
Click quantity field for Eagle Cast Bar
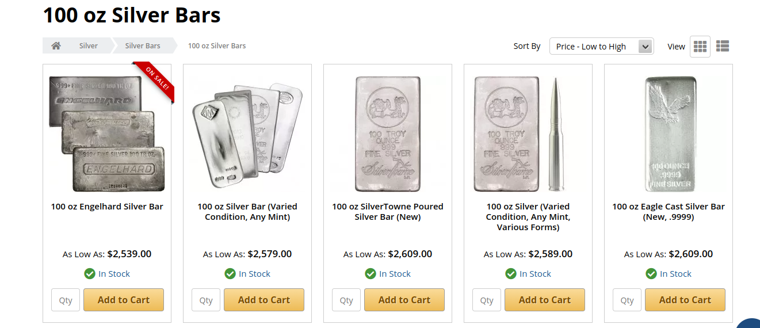[627, 300]
